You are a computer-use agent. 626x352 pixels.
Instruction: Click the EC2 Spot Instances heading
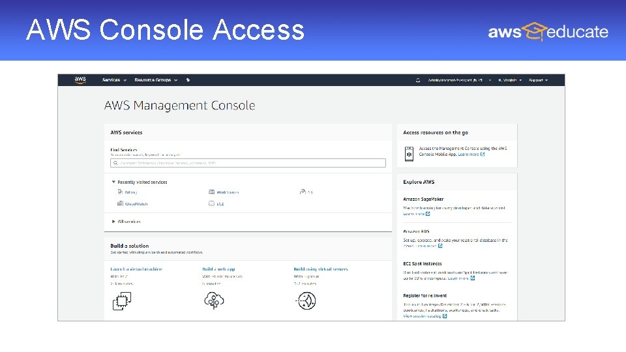tap(423, 264)
